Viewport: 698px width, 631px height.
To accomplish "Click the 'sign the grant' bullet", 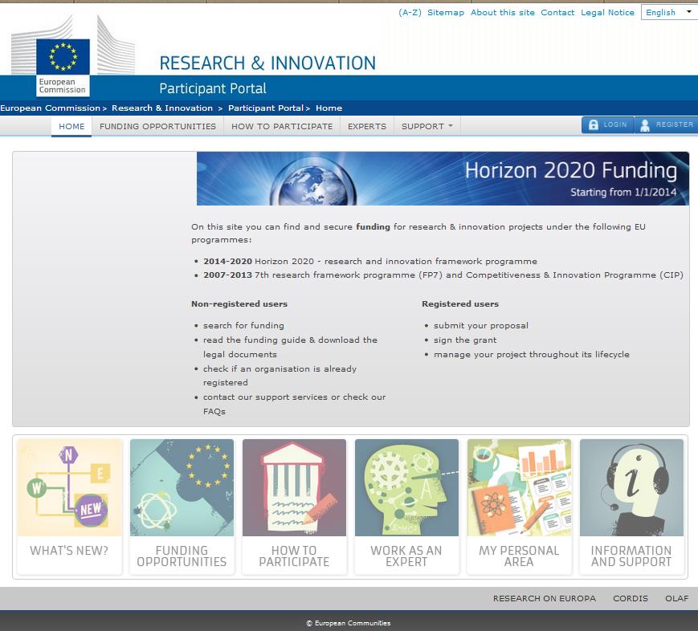I will pyautogui.click(x=465, y=340).
